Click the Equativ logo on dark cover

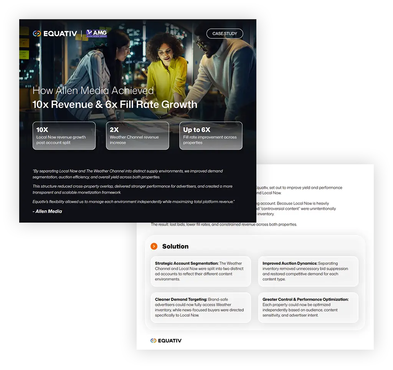[x=55, y=33]
